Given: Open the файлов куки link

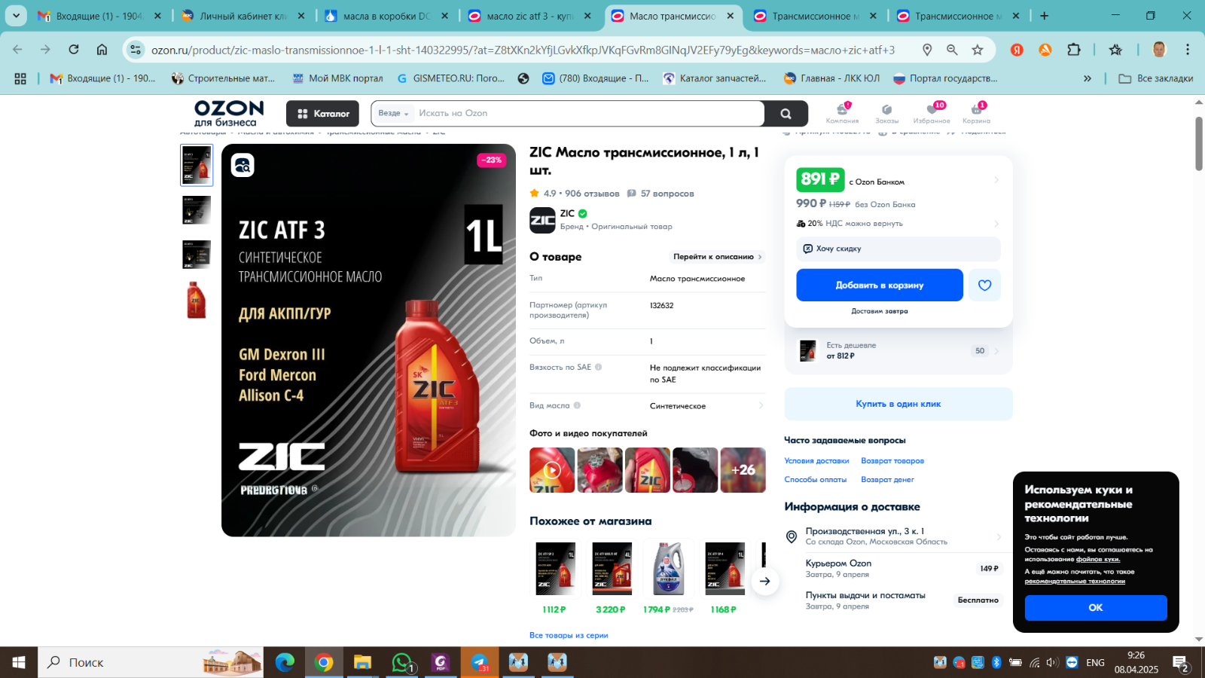Looking at the screenshot, I should pos(1098,559).
